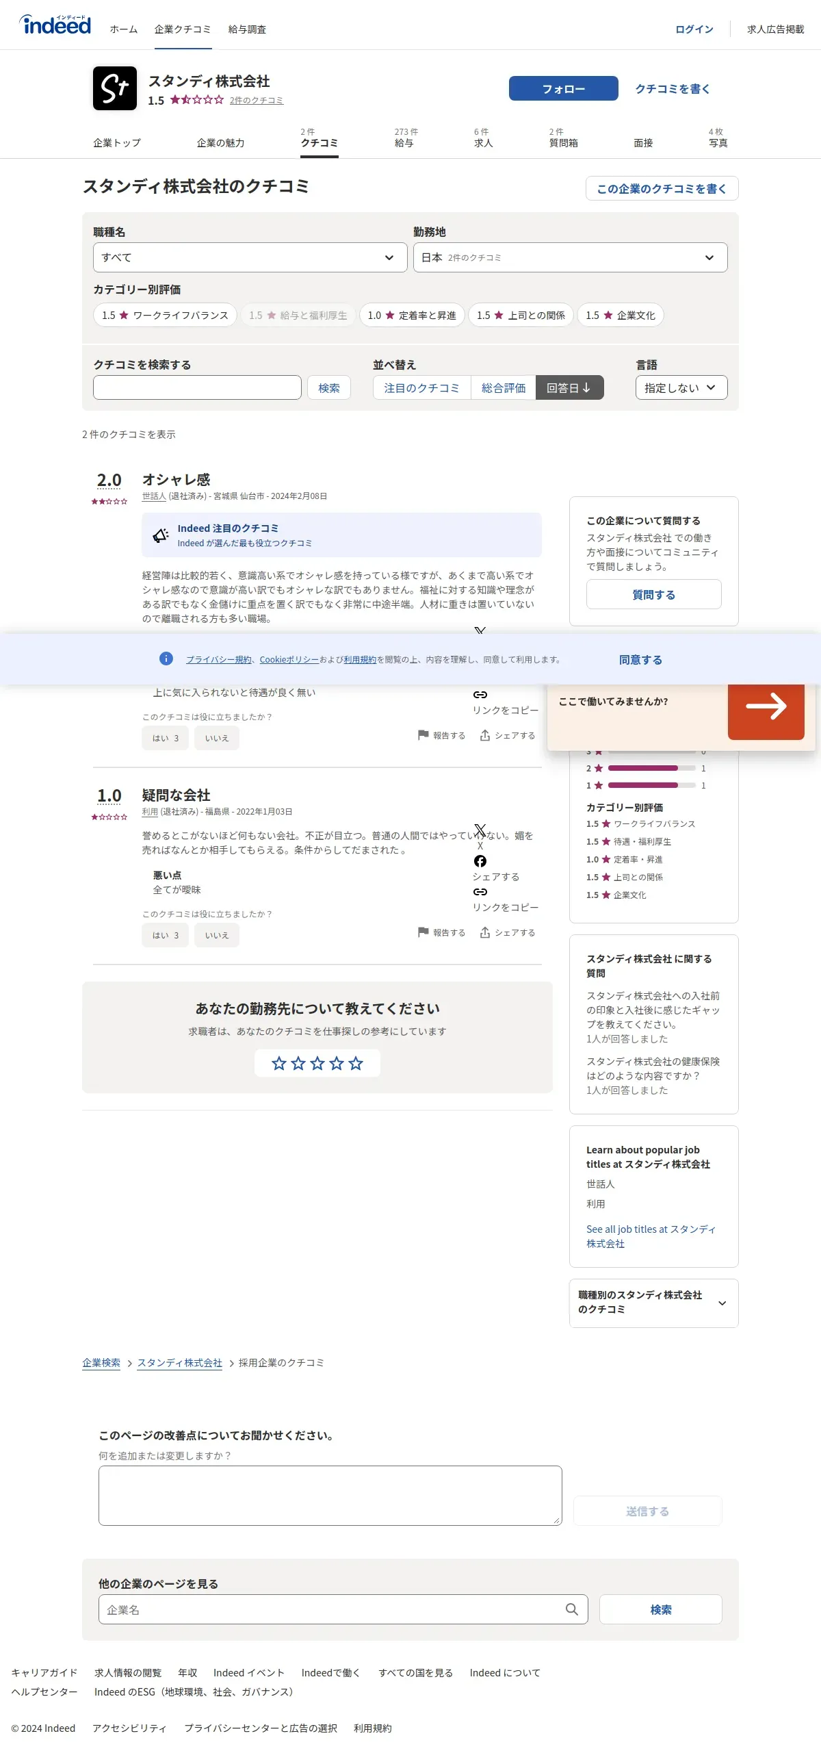The height and width of the screenshot is (1751, 821).
Task: Click magnifier icon in 企業名 field
Action: pos(572,1609)
